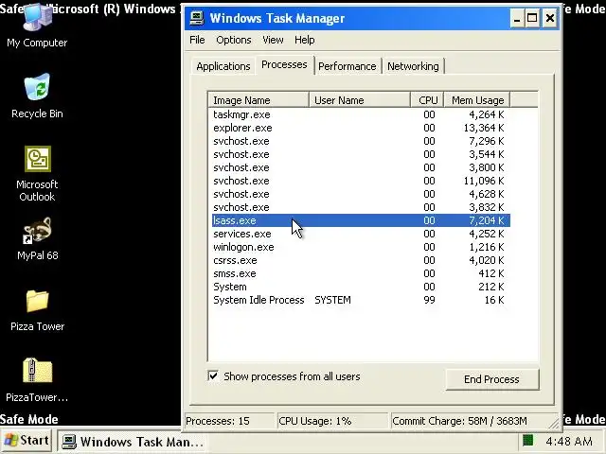The image size is (606, 454).
Task: Click the green CPU tray icon
Action: pos(528,440)
